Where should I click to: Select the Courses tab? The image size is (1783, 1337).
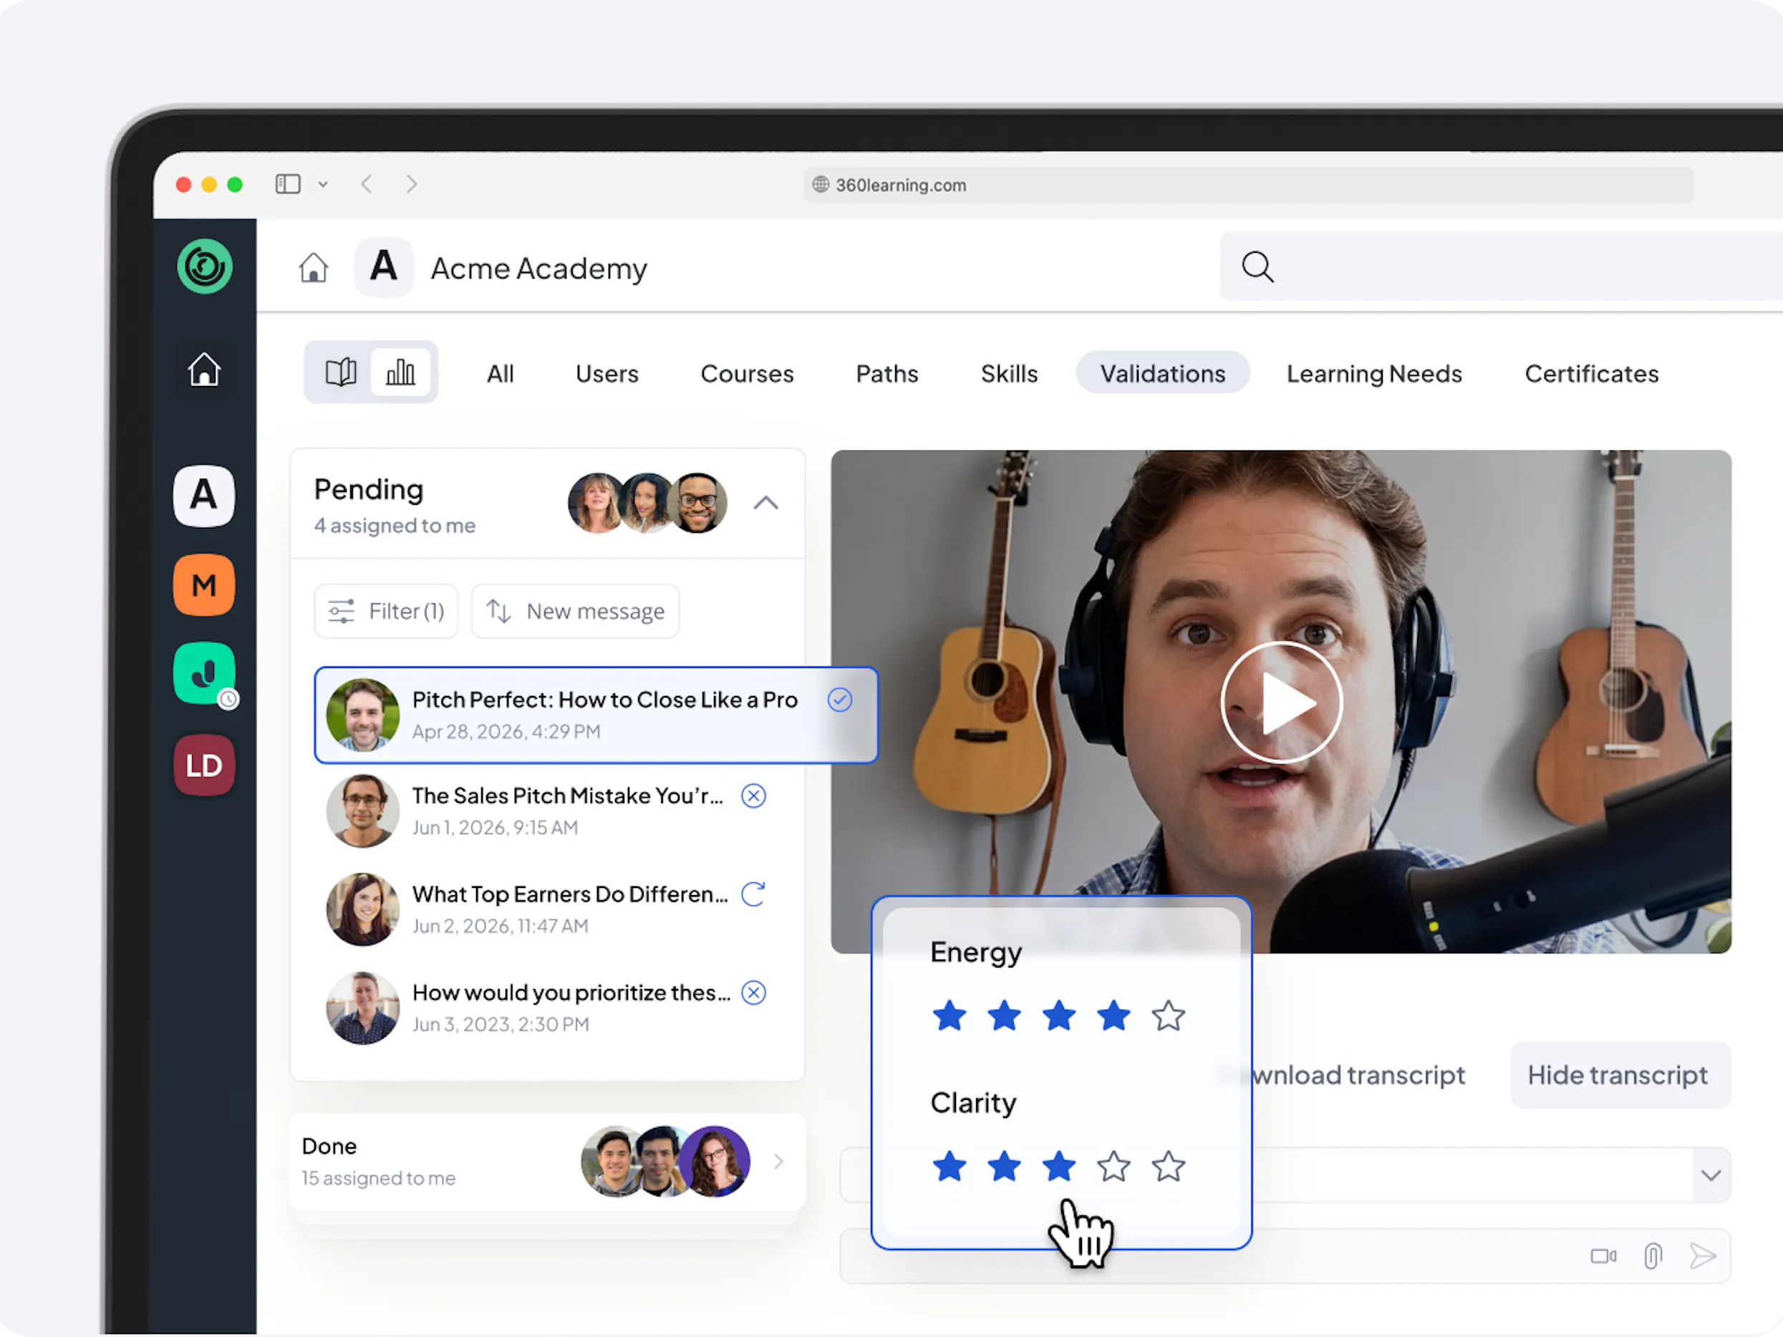click(748, 374)
